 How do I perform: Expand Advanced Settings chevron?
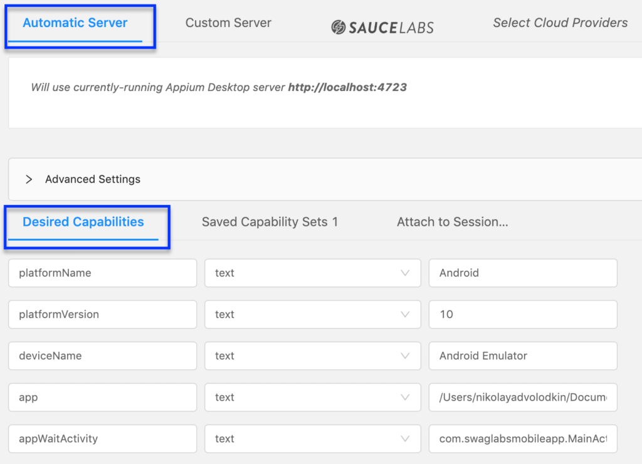(x=29, y=179)
